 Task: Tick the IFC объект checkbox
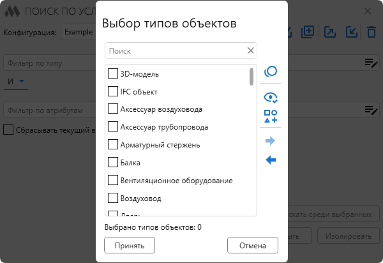pyautogui.click(x=113, y=91)
